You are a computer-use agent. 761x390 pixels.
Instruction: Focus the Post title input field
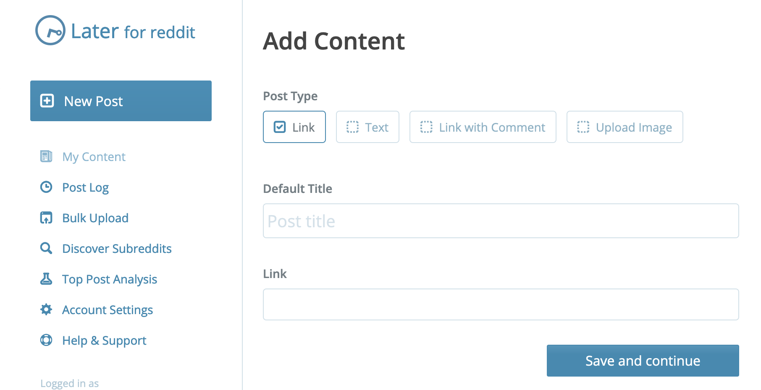click(x=501, y=221)
